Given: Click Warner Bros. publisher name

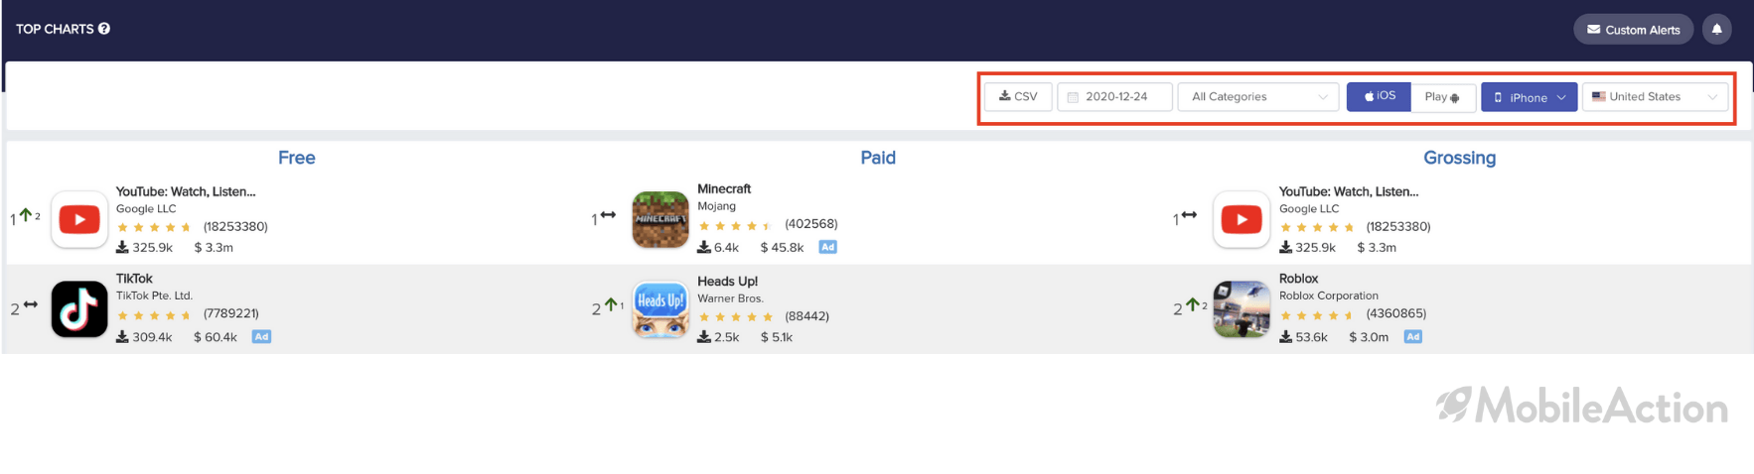Looking at the screenshot, I should pyautogui.click(x=730, y=298).
